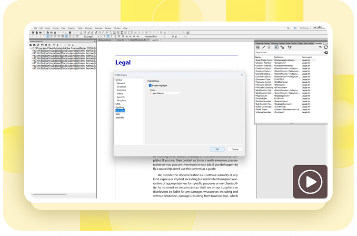Image resolution: width=357 pixels, height=236 pixels.
Task: Select MathML in Preferences tree
Action: pos(120,118)
